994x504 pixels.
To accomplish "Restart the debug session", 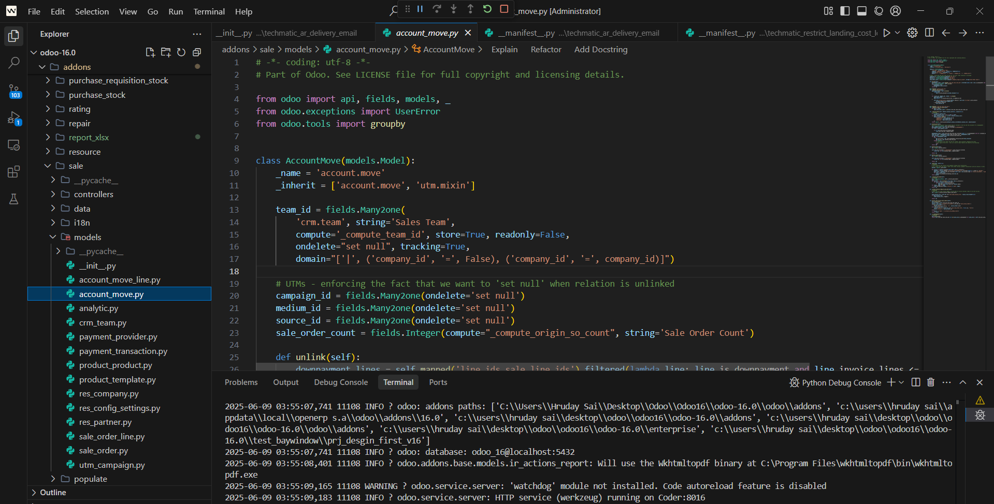I will point(487,9).
